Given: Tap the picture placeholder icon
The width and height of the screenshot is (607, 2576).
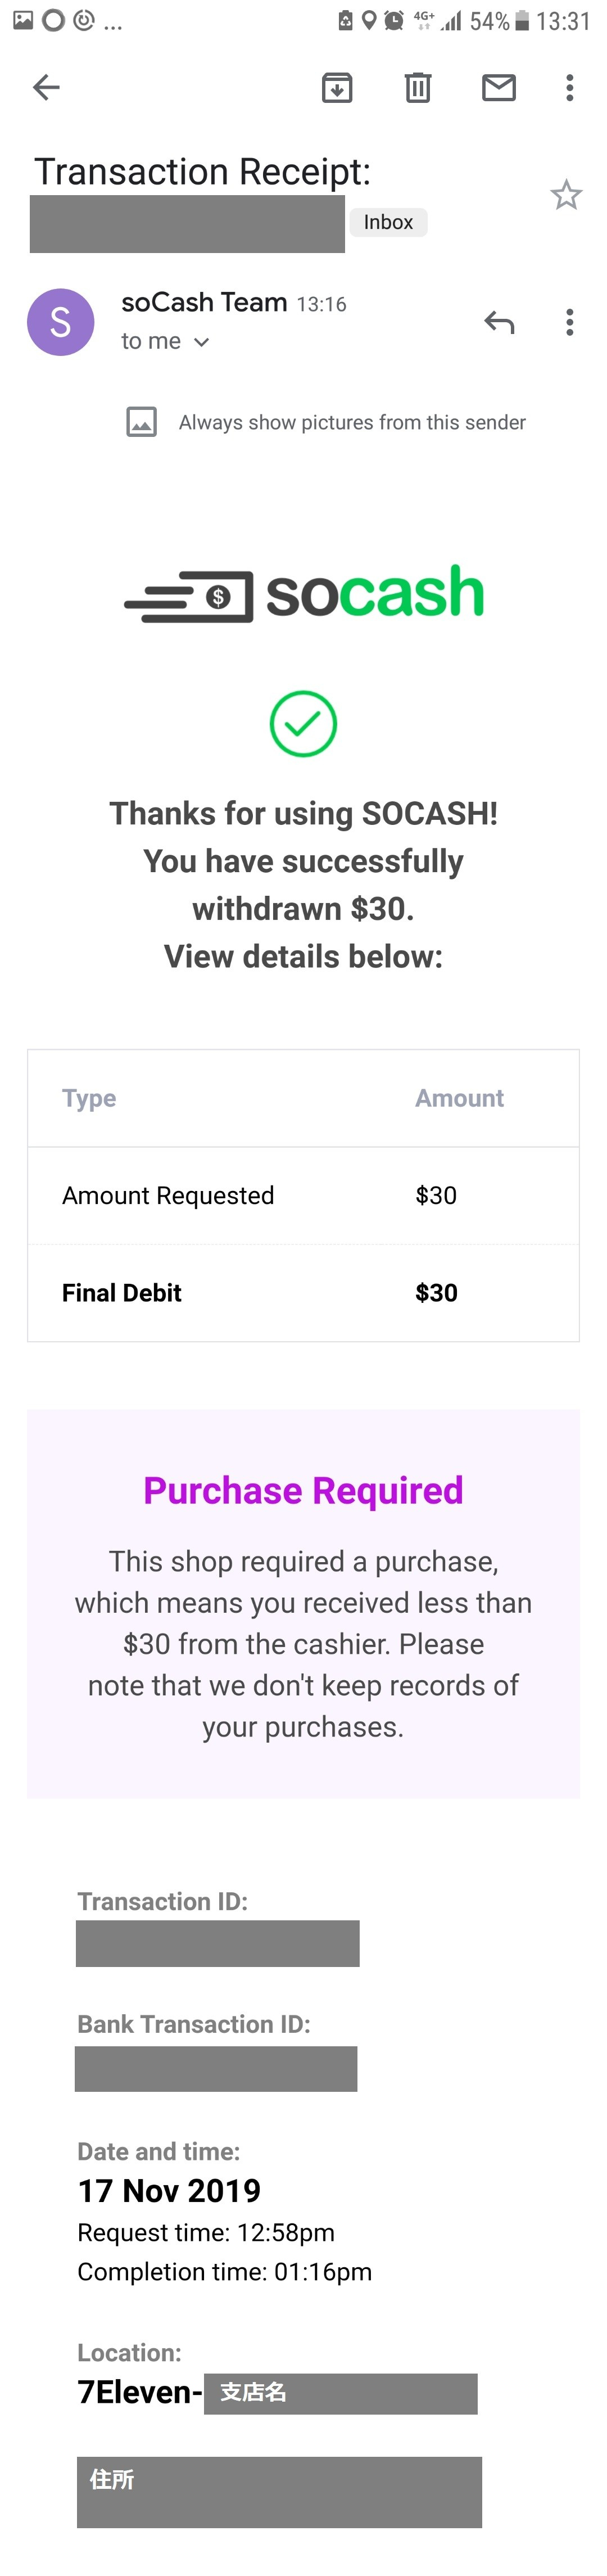Looking at the screenshot, I should click(x=141, y=423).
